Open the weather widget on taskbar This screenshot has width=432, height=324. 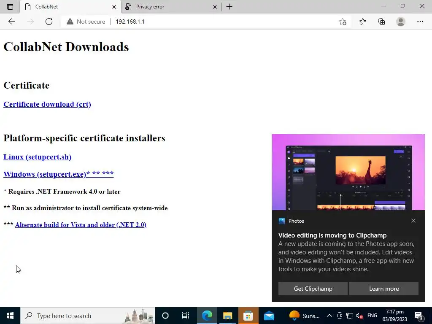[x=304, y=316]
